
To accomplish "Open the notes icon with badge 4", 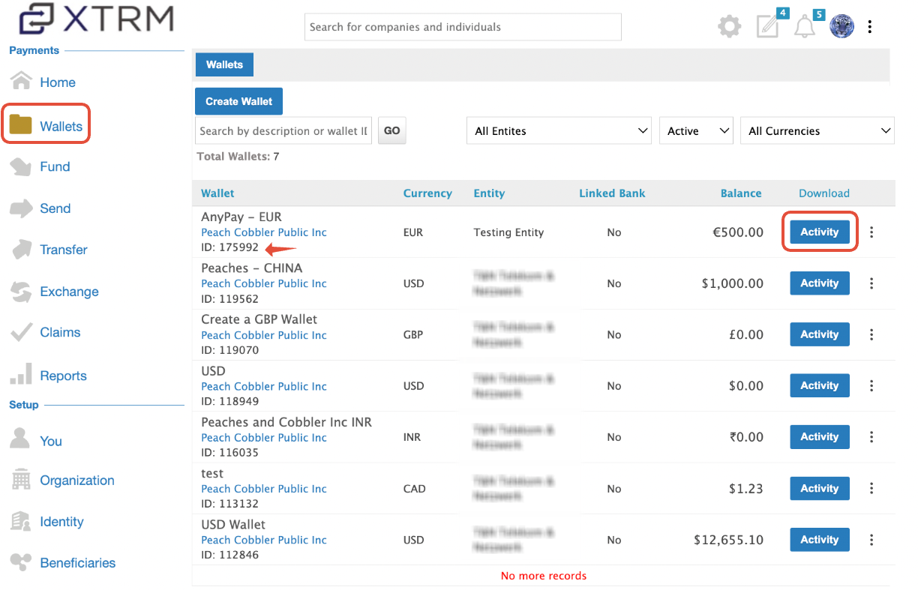I will coord(768,27).
